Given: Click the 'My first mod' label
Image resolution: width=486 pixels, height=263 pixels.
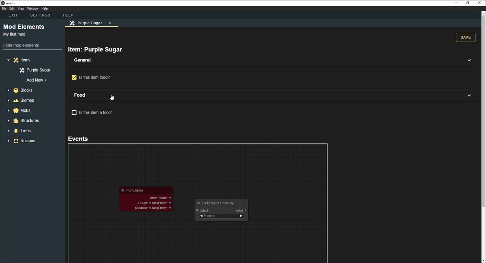Looking at the screenshot, I should (14, 34).
